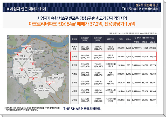Select the 서초동 label on the map
The height and width of the screenshot is (117, 166).
31,68
